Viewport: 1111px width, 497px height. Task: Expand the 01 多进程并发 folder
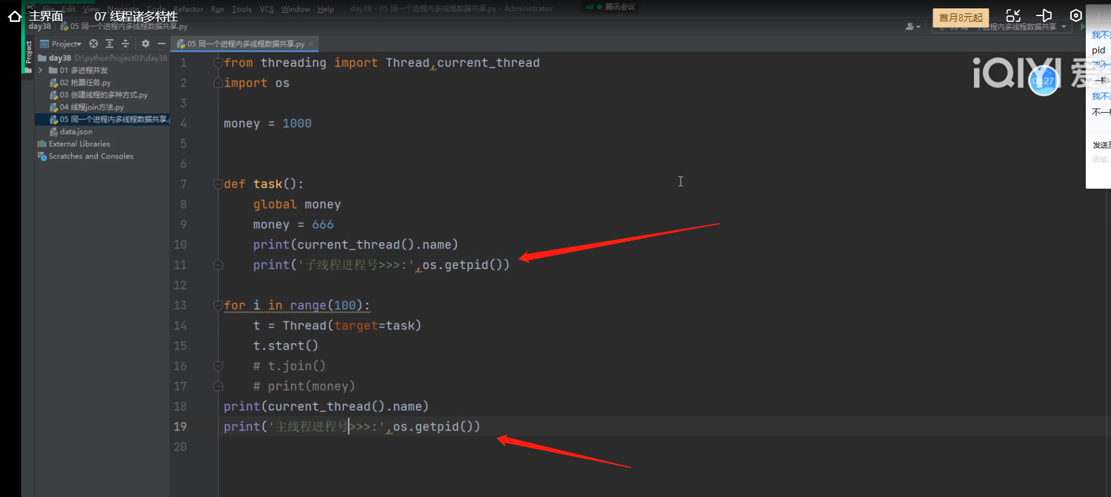[x=41, y=70]
